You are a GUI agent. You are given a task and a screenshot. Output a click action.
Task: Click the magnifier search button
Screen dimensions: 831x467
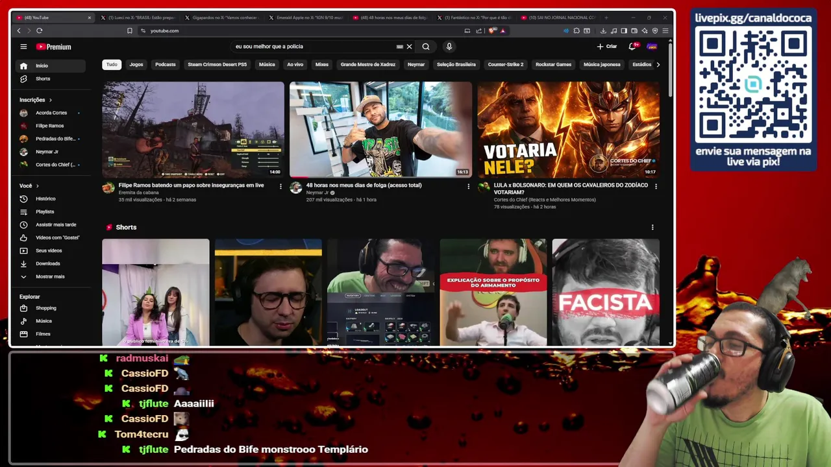click(426, 47)
